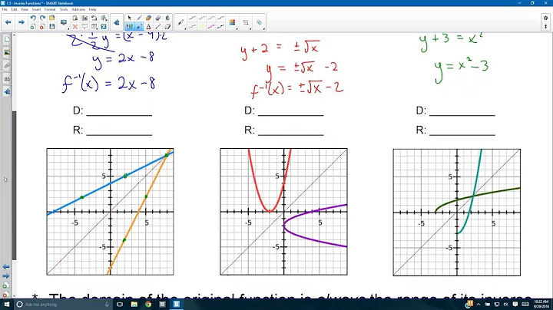This screenshot has height=310, width=553.
Task: Toggle full screen with blue arrows icon
Action: pyautogui.click(x=104, y=26)
